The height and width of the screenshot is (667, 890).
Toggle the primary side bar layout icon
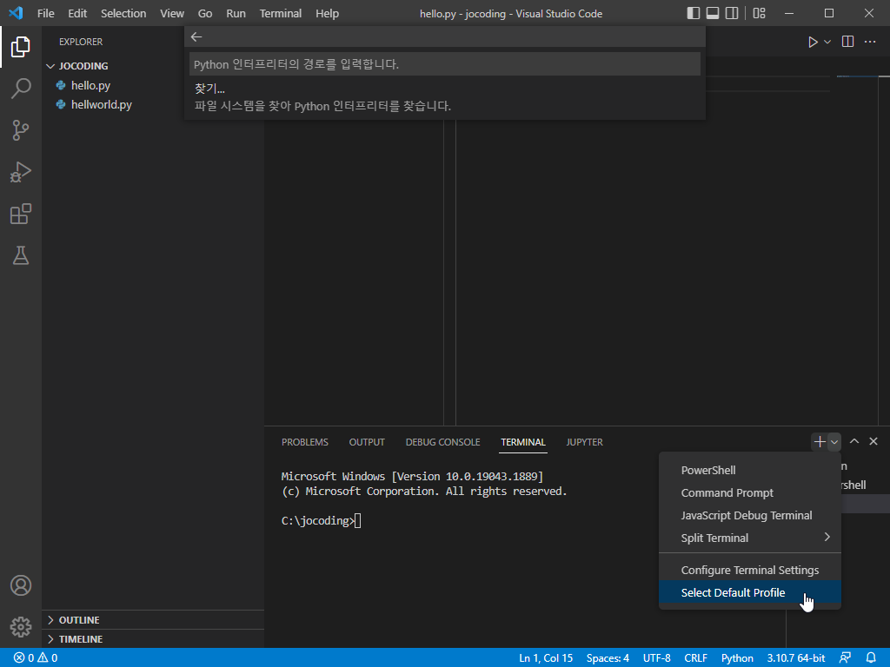[693, 13]
